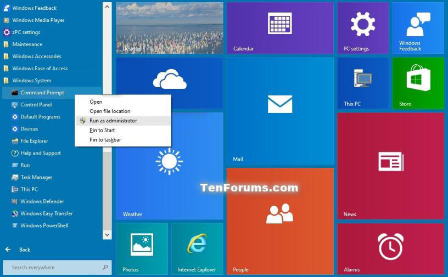Open the Desktop tile
The width and height of the screenshot is (448, 277).
click(x=170, y=28)
